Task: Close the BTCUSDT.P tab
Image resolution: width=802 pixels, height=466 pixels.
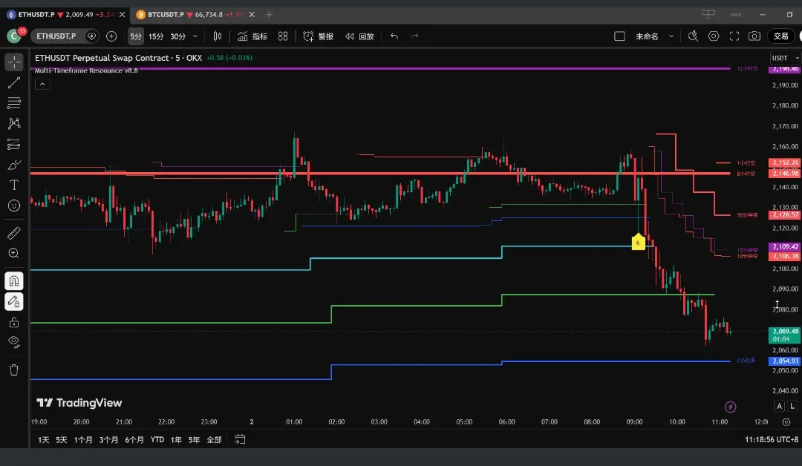Action: pyautogui.click(x=252, y=14)
